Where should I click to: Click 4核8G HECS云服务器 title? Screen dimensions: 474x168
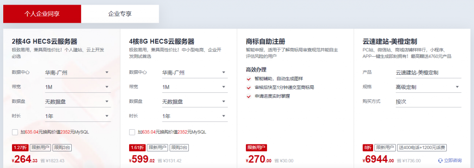[162, 42]
